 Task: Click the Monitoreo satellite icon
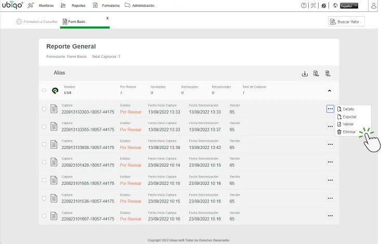(x=31, y=5)
